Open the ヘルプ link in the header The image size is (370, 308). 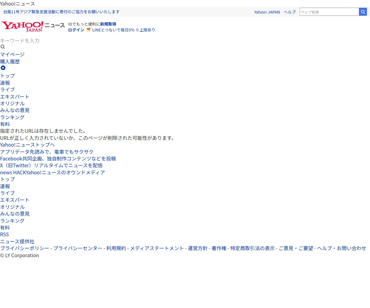click(290, 12)
